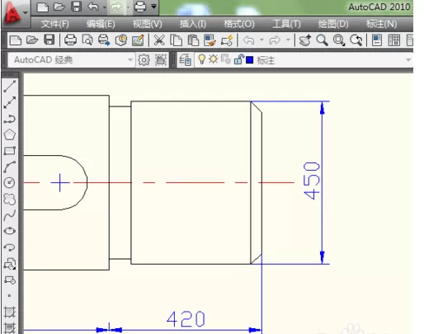Select the Arc tool
Screen dimensions: 424x334
(10, 167)
